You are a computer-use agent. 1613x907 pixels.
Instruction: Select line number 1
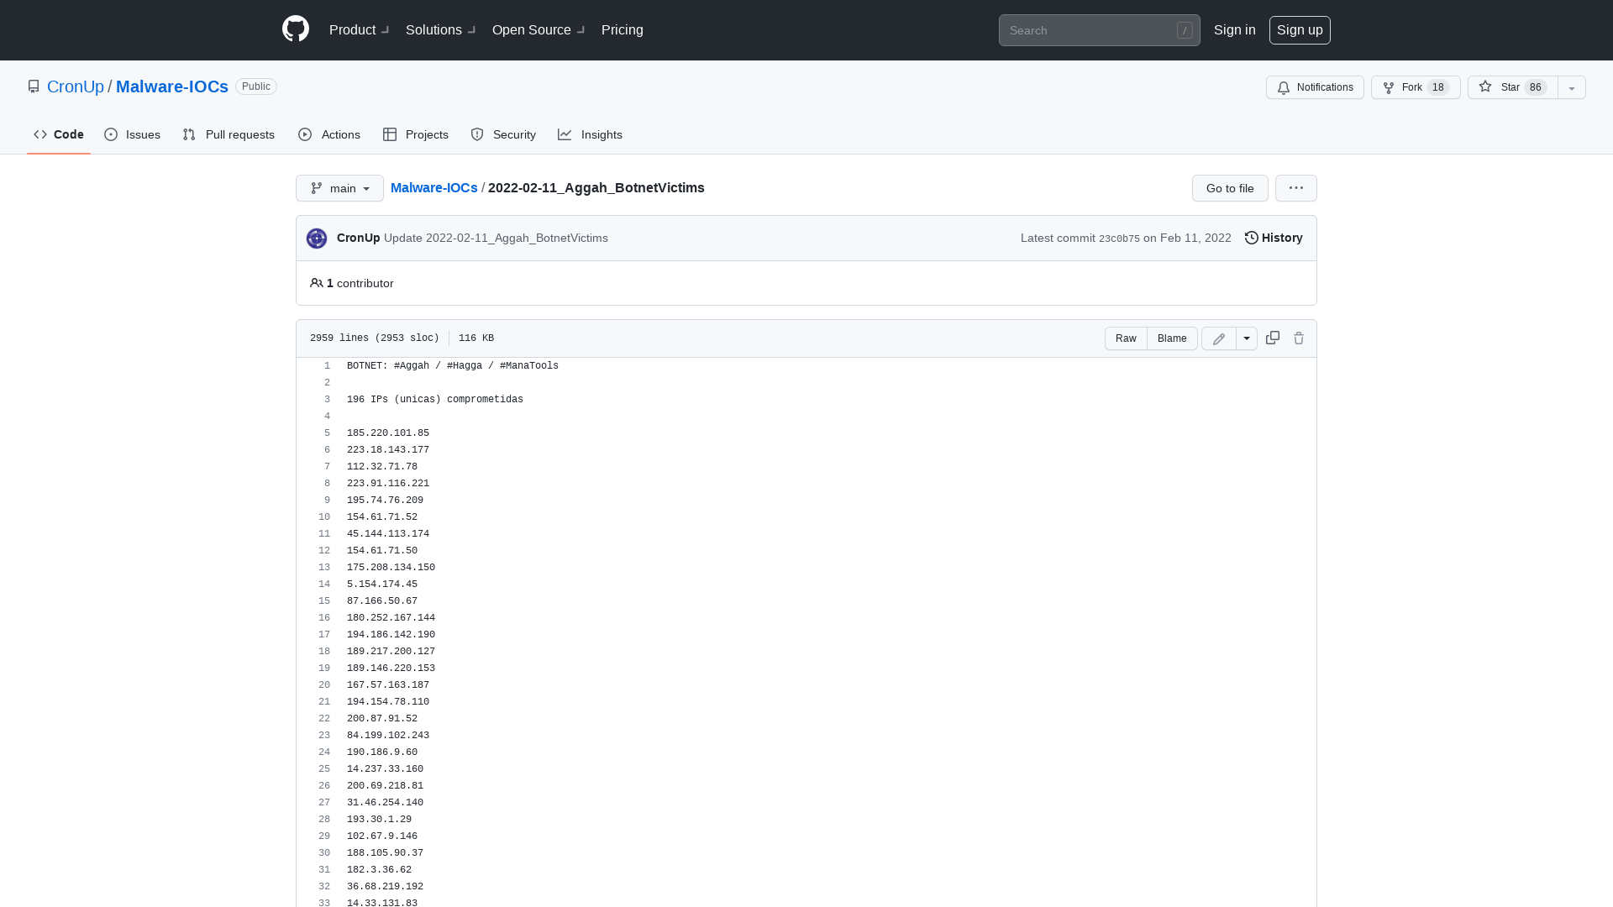(328, 366)
